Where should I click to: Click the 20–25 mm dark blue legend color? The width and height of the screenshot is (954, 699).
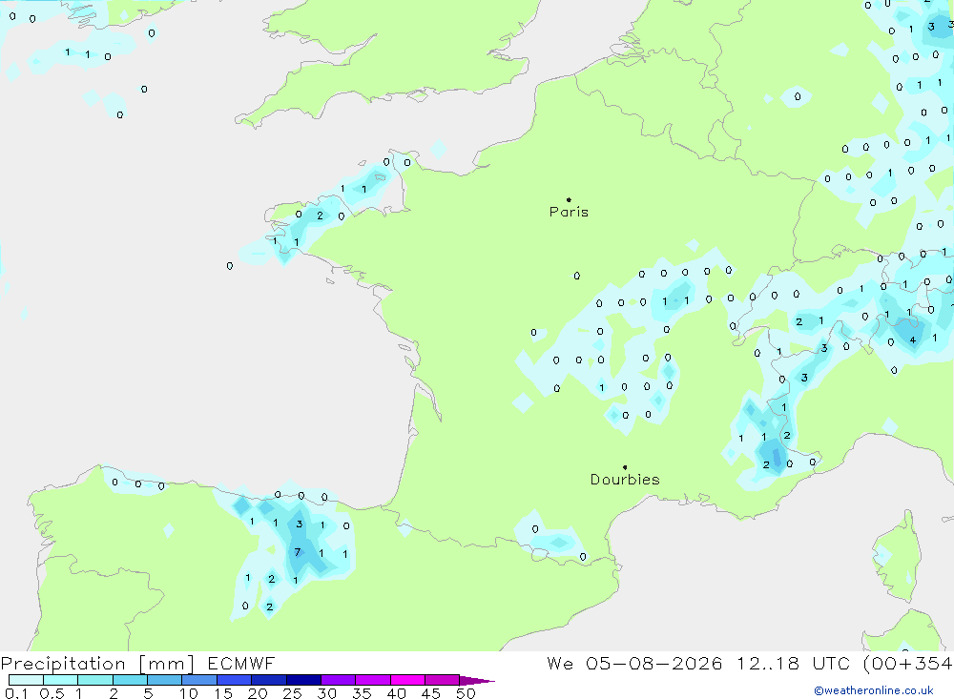coord(269,680)
